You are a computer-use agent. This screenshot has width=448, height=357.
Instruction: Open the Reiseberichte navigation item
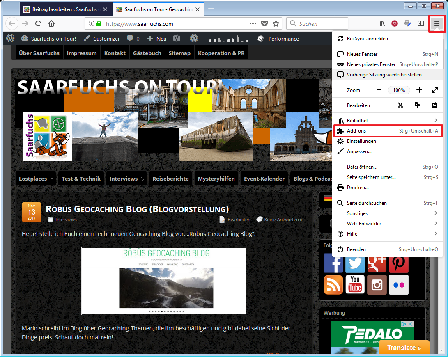[170, 179]
